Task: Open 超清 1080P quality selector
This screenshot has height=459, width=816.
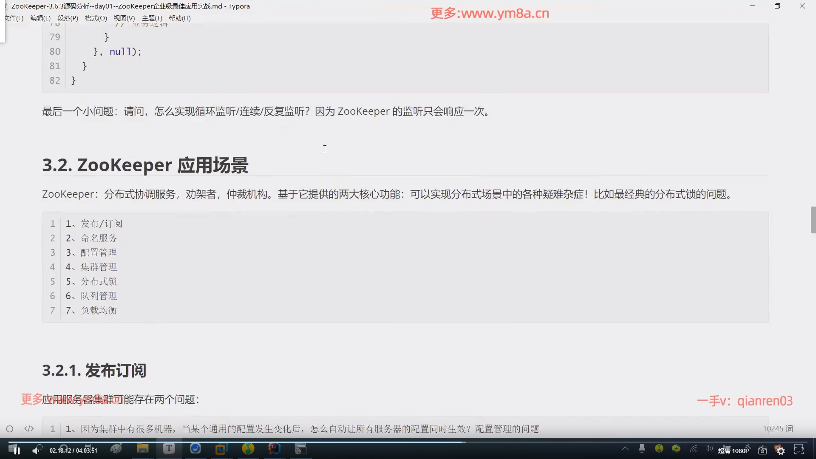Action: tap(734, 450)
